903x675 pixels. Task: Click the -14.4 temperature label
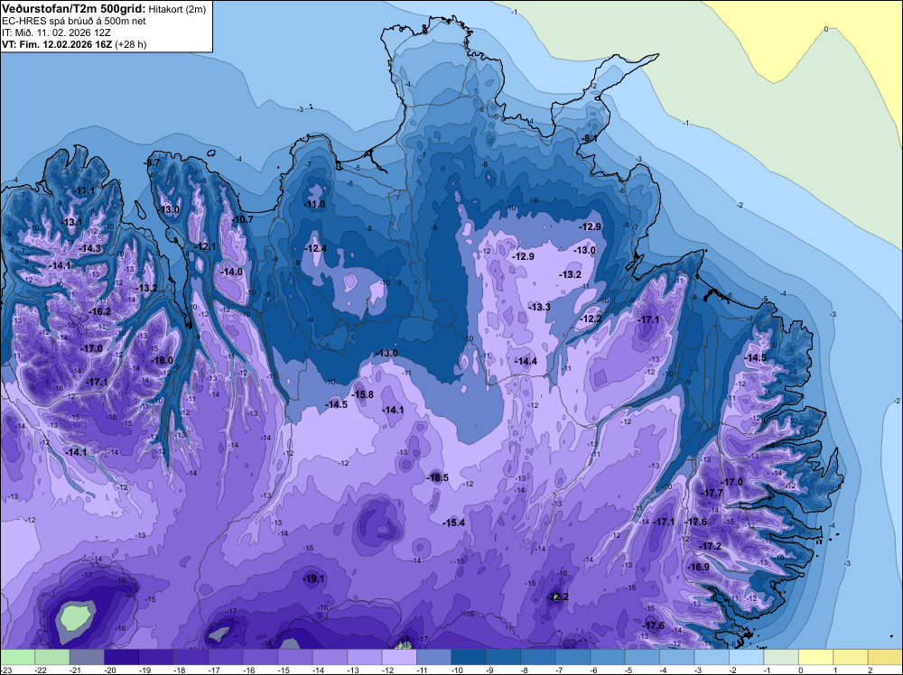(x=526, y=361)
